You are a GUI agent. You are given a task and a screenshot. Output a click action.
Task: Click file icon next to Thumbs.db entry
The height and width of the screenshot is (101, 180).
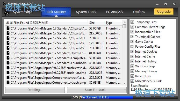tap(8, 63)
